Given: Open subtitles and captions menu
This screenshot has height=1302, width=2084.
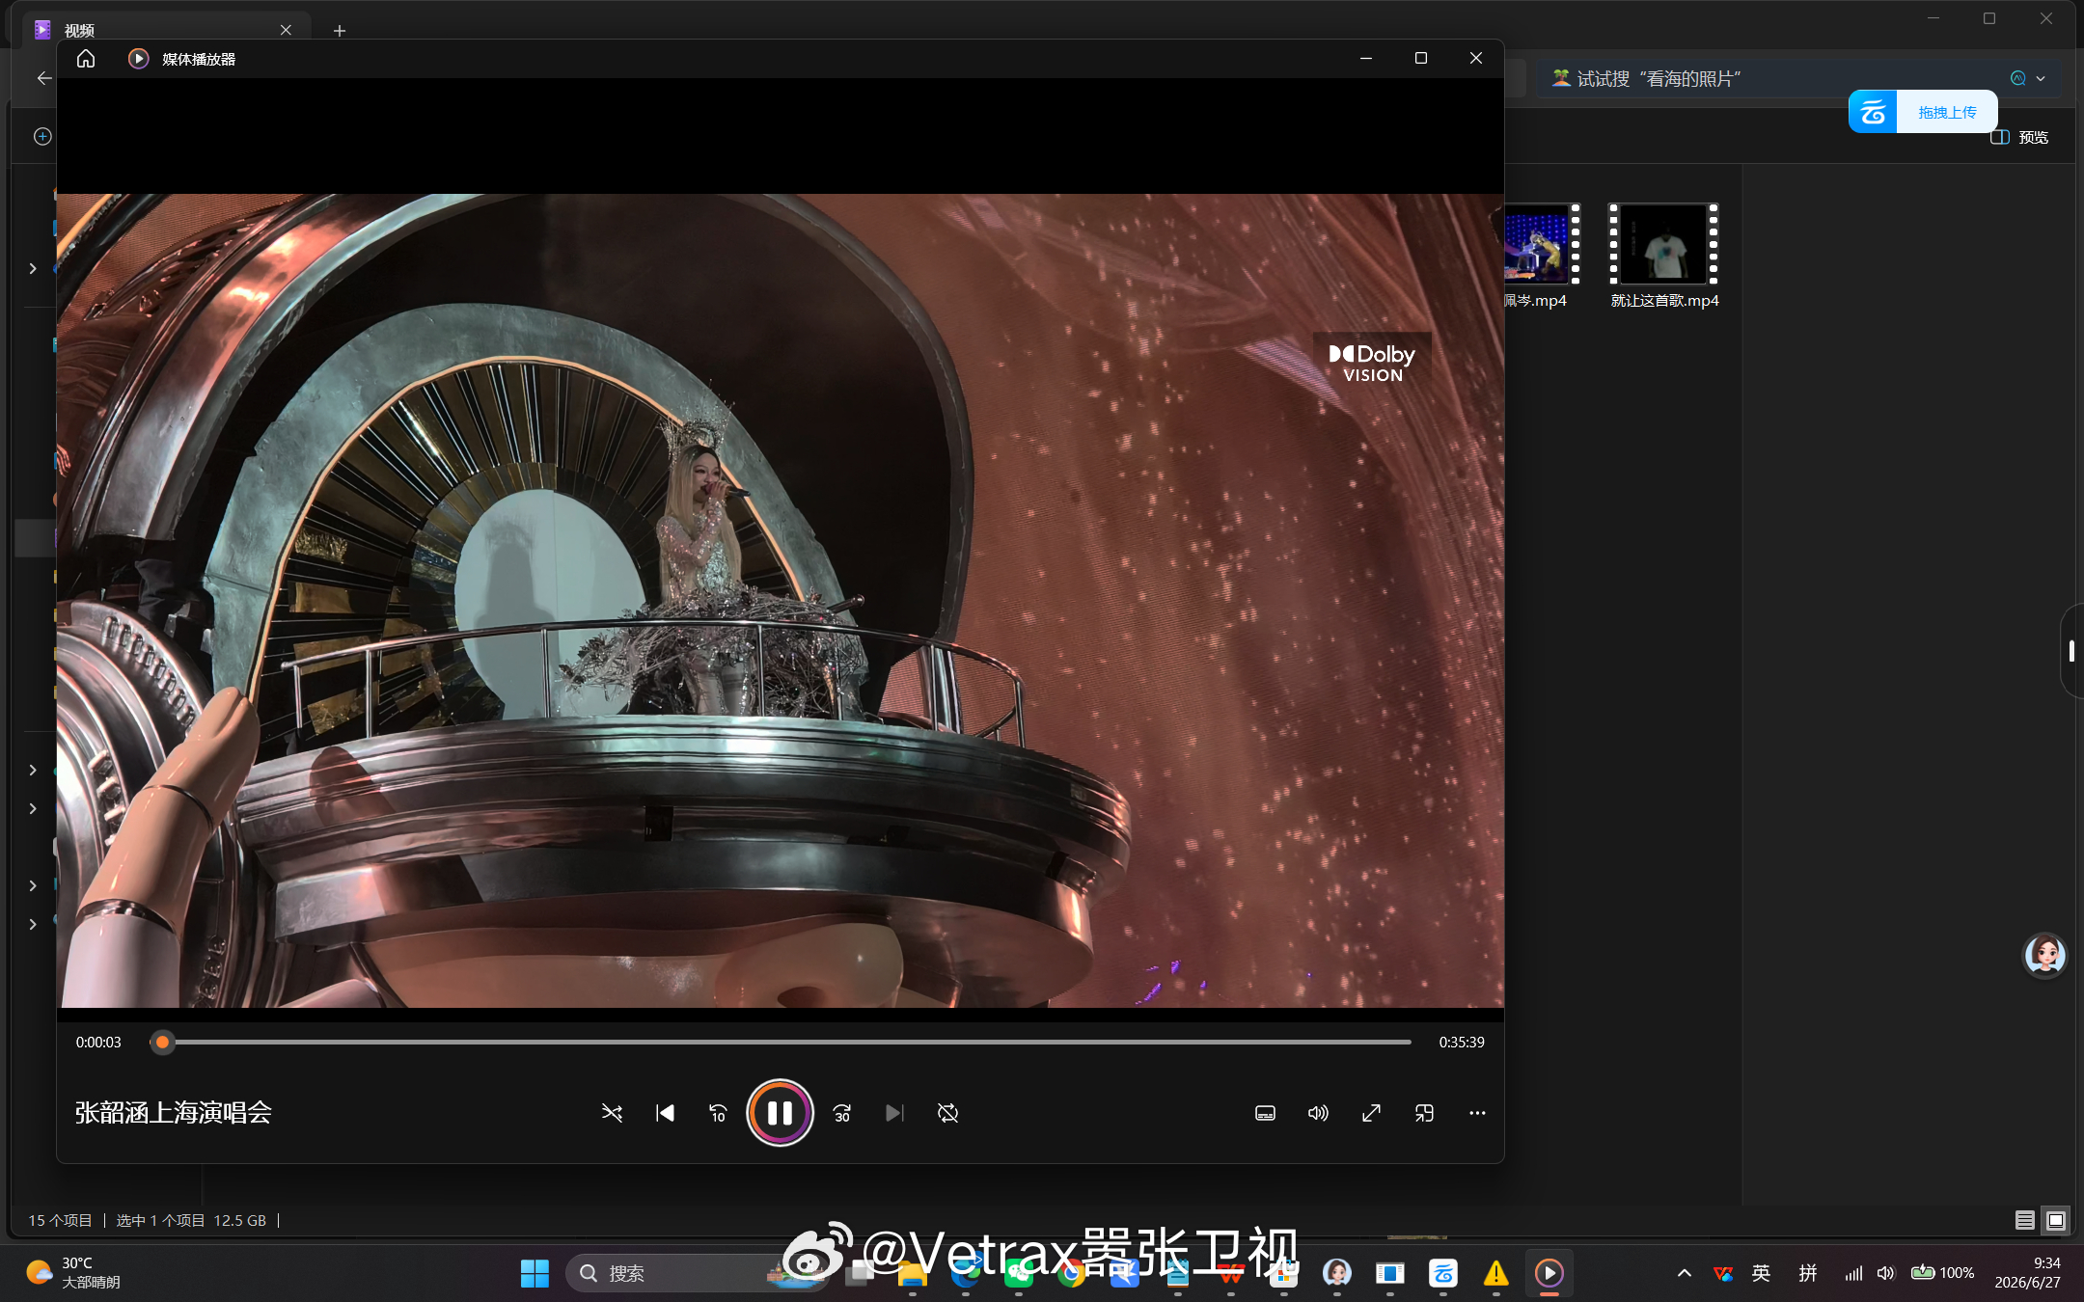Looking at the screenshot, I should (x=1265, y=1113).
